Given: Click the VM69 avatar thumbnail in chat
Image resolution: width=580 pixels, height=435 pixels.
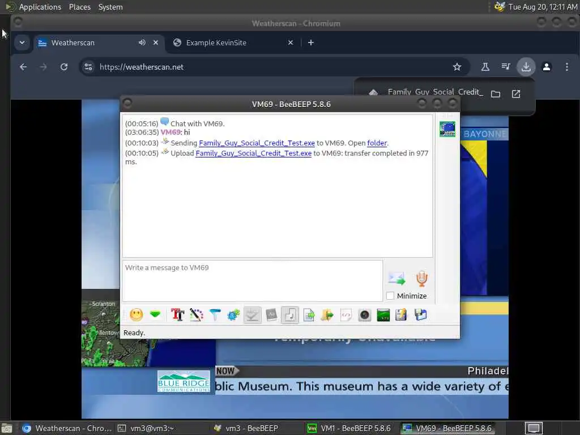Looking at the screenshot, I should 447,129.
